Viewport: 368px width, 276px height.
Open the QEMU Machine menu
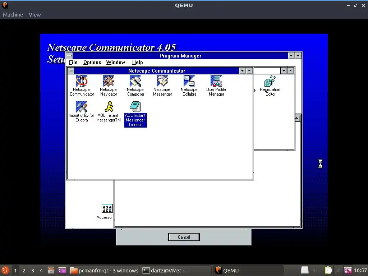[13, 14]
